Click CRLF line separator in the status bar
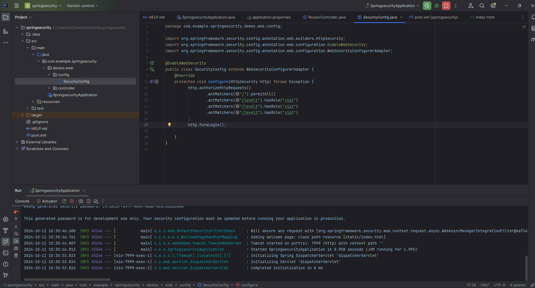Image resolution: width=535 pixels, height=288 pixels. [x=485, y=285]
